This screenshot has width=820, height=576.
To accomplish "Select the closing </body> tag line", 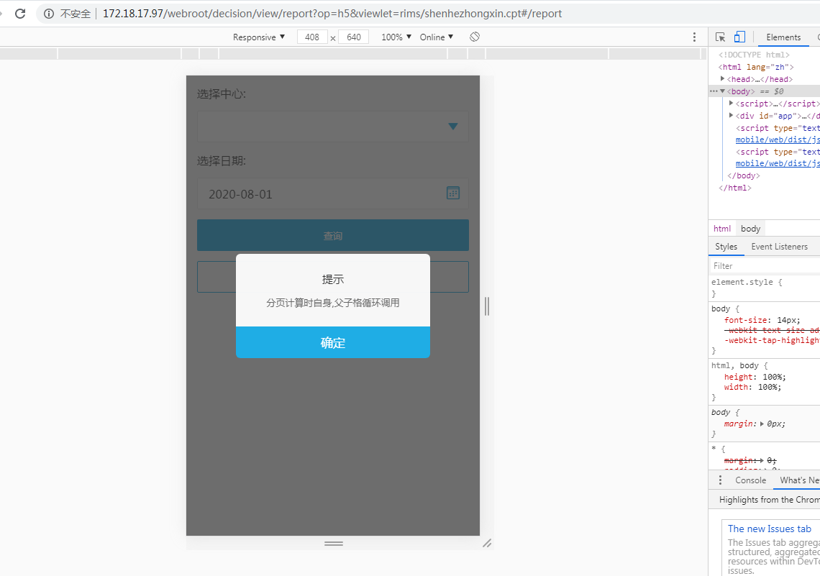I will (744, 175).
